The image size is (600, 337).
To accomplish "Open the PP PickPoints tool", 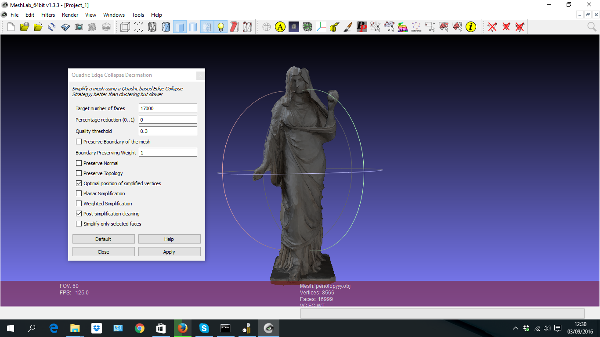I will pos(361,27).
